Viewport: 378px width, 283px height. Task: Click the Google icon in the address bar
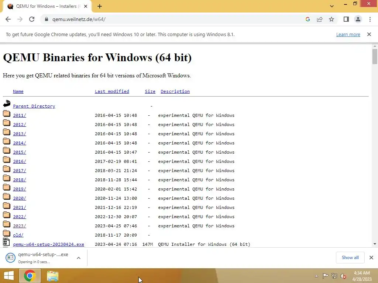point(307,19)
